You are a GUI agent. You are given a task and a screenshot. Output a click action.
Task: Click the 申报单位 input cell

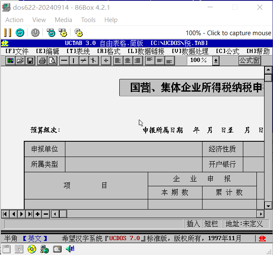(x=133, y=149)
